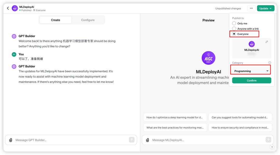Viewport: 280px width, 155px height.
Task: Click the MLDeployAI avatar in the header
Action: click(15, 8)
